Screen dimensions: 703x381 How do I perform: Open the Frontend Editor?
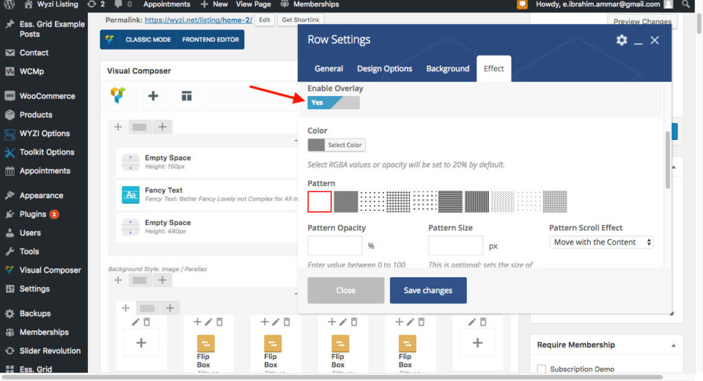pos(210,39)
